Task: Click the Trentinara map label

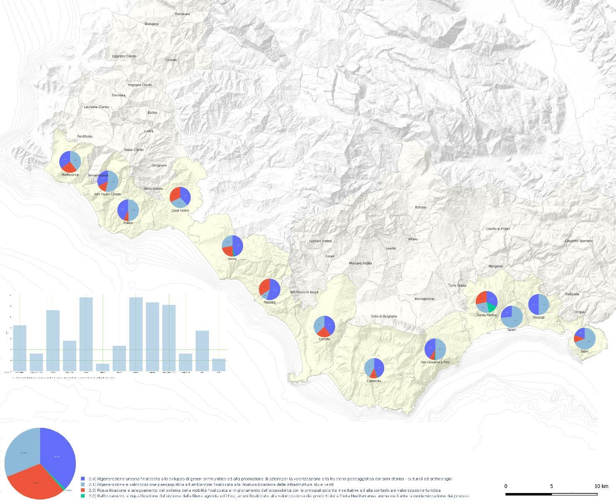Action: 182,14
